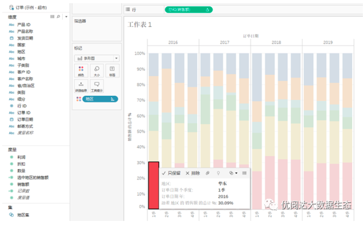Click the highlighted red 华东 bar segment
The width and height of the screenshot is (363, 226).
pyautogui.click(x=153, y=185)
